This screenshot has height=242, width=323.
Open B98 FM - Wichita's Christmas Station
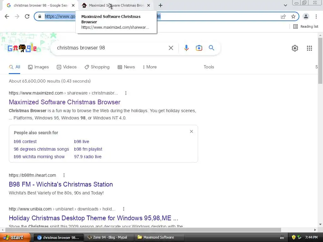pyautogui.click(x=61, y=184)
